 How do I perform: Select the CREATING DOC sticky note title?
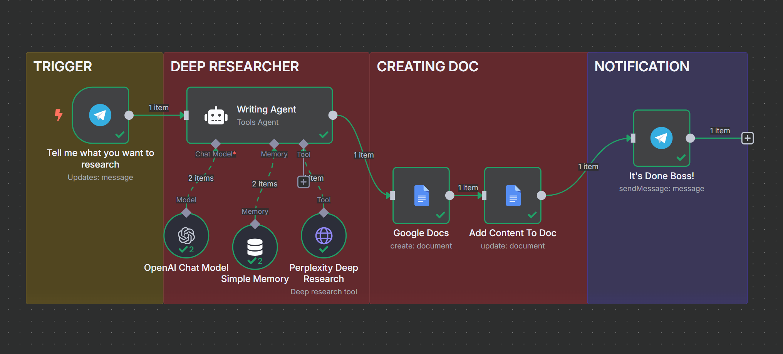point(428,67)
